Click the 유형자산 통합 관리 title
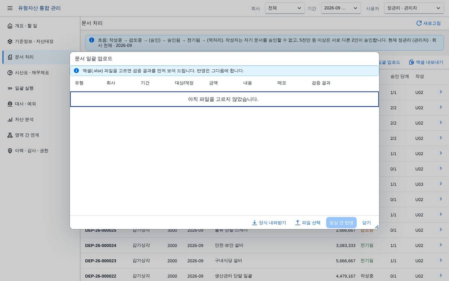The height and width of the screenshot is (281, 449). point(39,8)
